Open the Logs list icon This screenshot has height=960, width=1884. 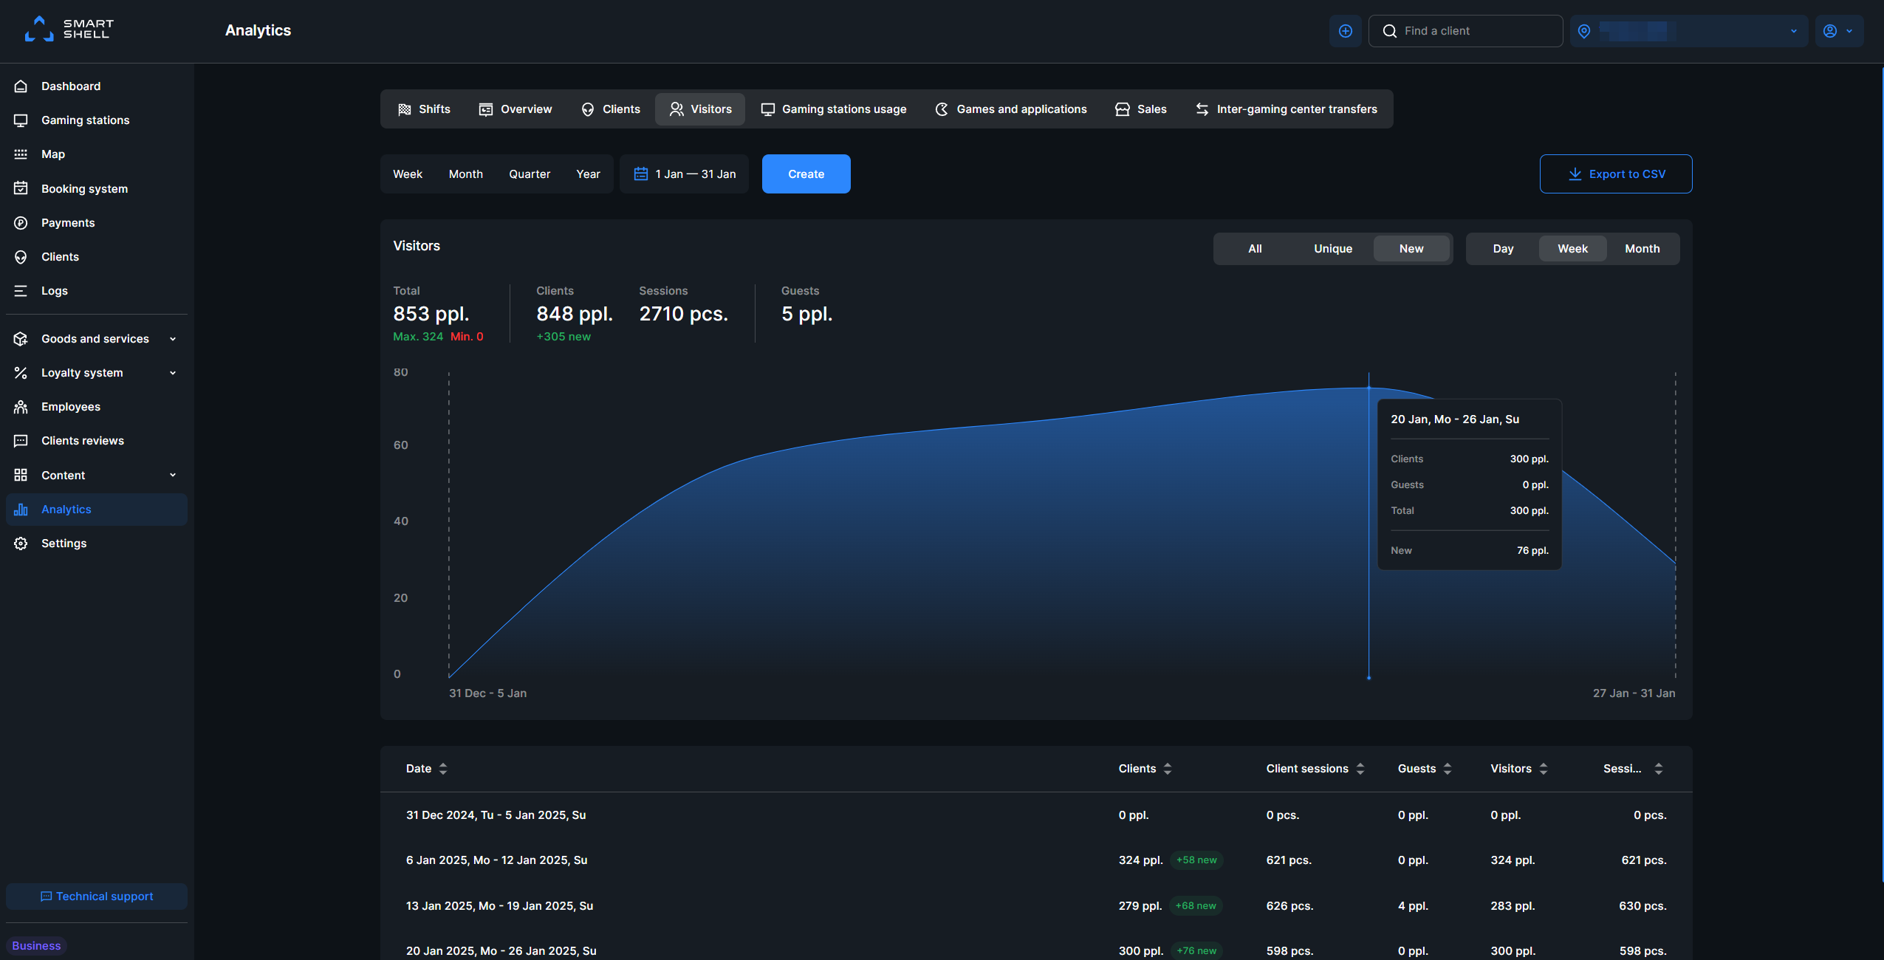[21, 291]
